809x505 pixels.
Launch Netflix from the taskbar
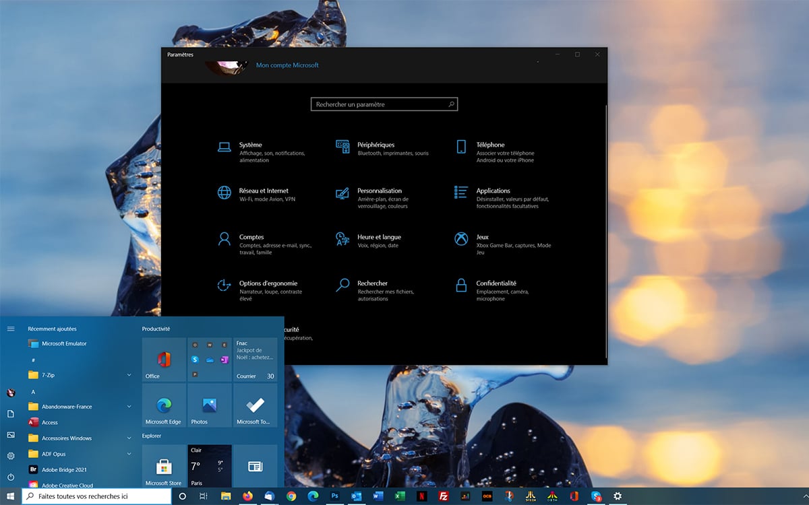(x=421, y=496)
